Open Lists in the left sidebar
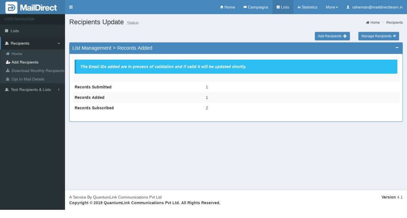The height and width of the screenshot is (218, 407). 15,31
